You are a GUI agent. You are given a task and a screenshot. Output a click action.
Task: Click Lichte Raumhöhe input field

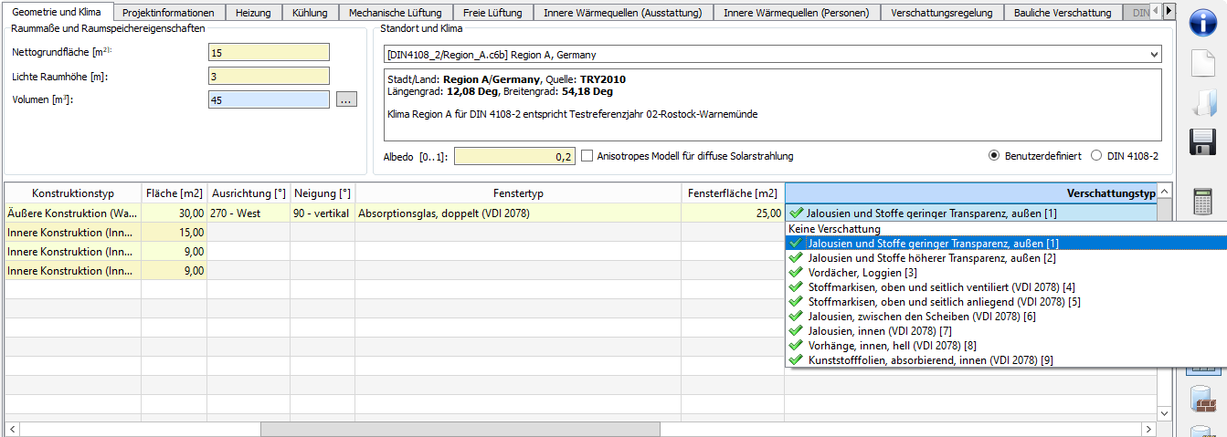[269, 77]
